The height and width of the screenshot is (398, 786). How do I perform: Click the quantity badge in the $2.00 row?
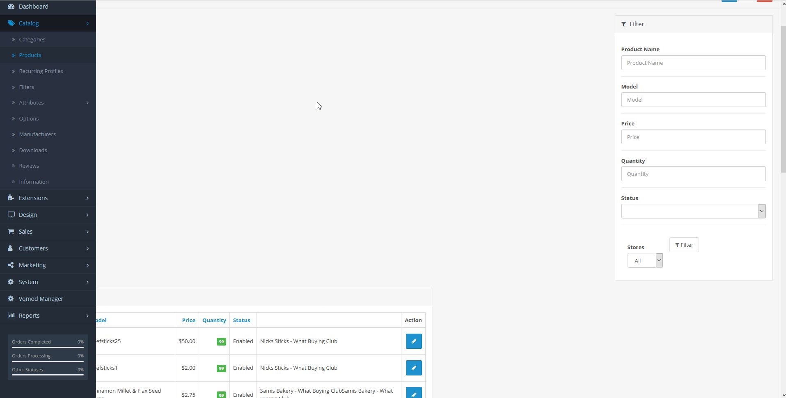pos(221,368)
